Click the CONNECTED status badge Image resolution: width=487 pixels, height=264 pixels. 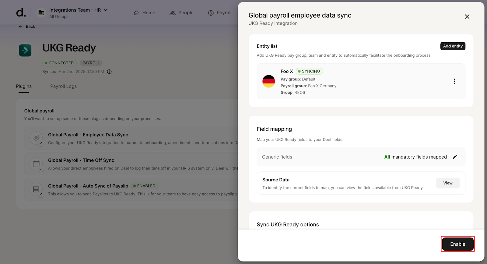[x=59, y=63]
